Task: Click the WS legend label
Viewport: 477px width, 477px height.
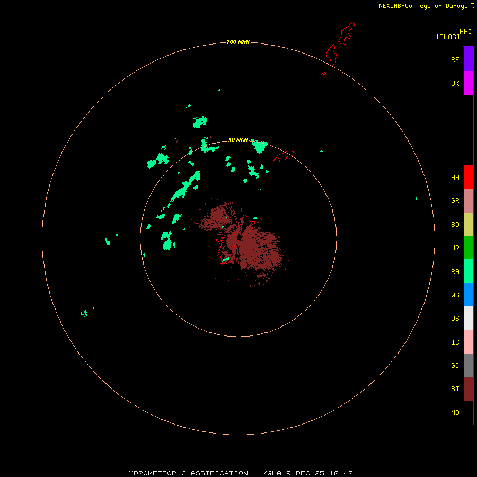Action: point(455,295)
